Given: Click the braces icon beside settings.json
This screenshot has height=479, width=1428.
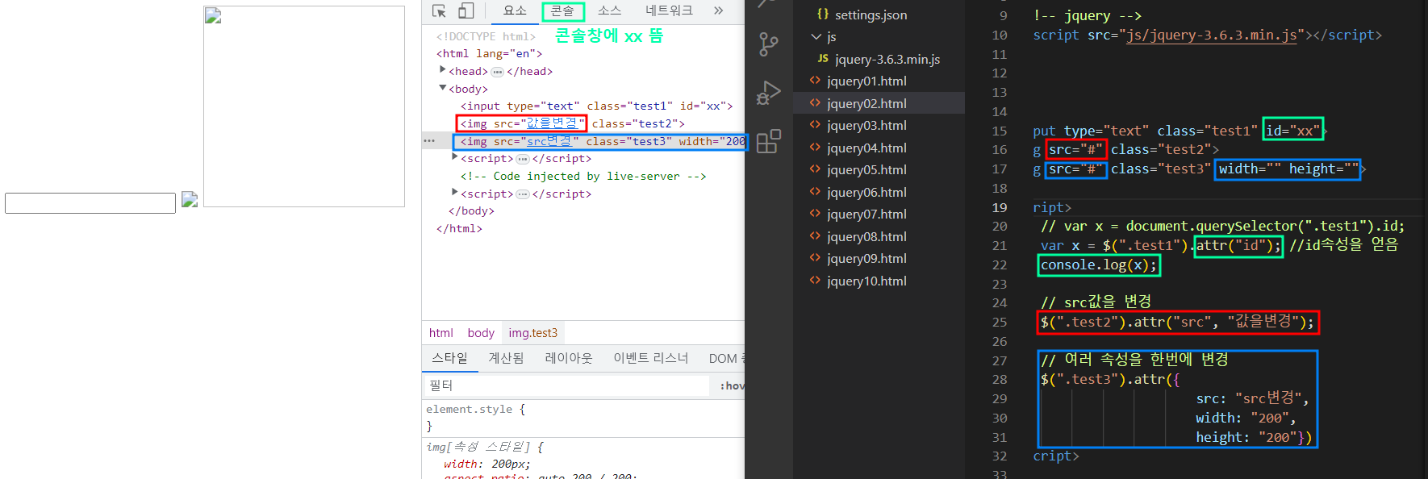Looking at the screenshot, I should [x=823, y=14].
